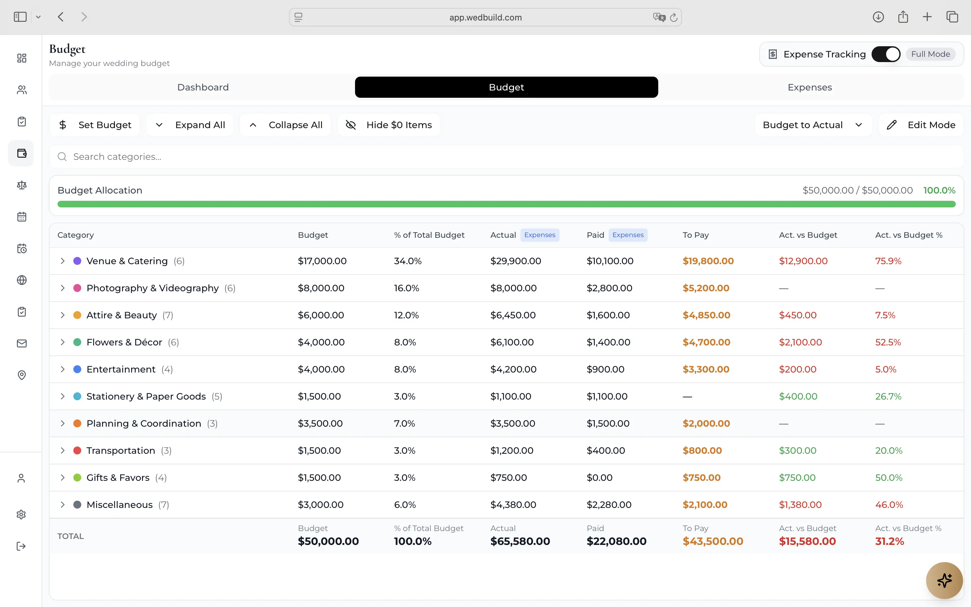The image size is (971, 607).
Task: Click the log out icon in sidebar
Action: pyautogui.click(x=21, y=546)
